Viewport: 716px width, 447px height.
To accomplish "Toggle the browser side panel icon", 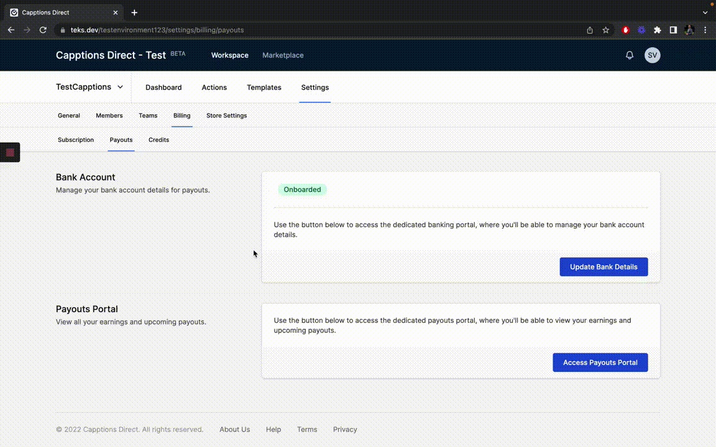I will click(x=673, y=30).
